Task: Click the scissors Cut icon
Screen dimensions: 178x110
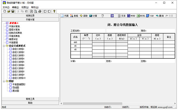Action: [18, 11]
